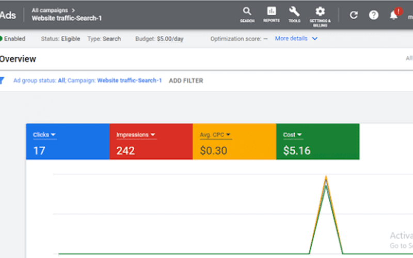Click the peak of the chart spike
This screenshot has height=258, width=413.
[326, 177]
